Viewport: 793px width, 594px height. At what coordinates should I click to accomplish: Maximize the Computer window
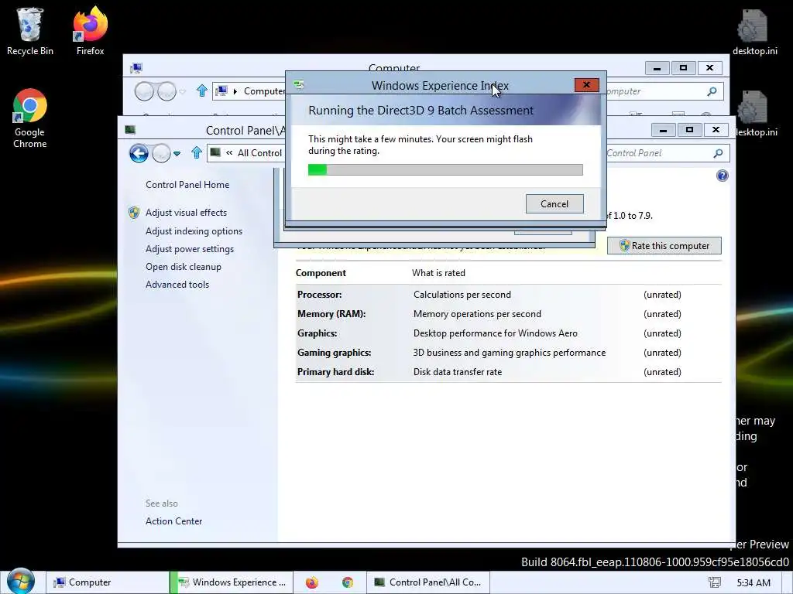(683, 68)
